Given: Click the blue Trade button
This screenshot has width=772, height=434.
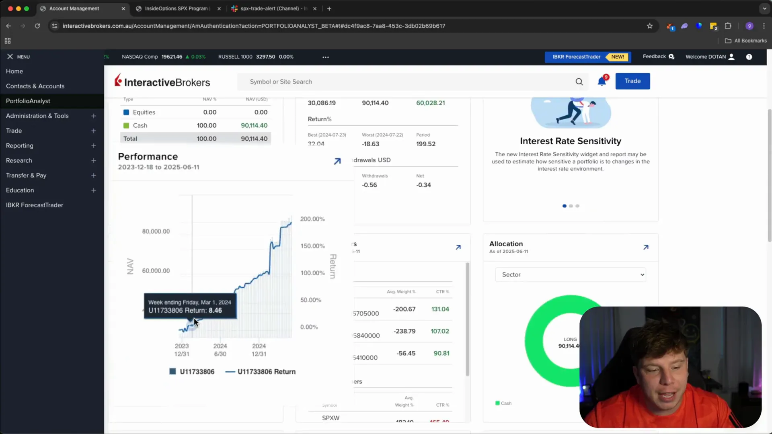Looking at the screenshot, I should (632, 81).
